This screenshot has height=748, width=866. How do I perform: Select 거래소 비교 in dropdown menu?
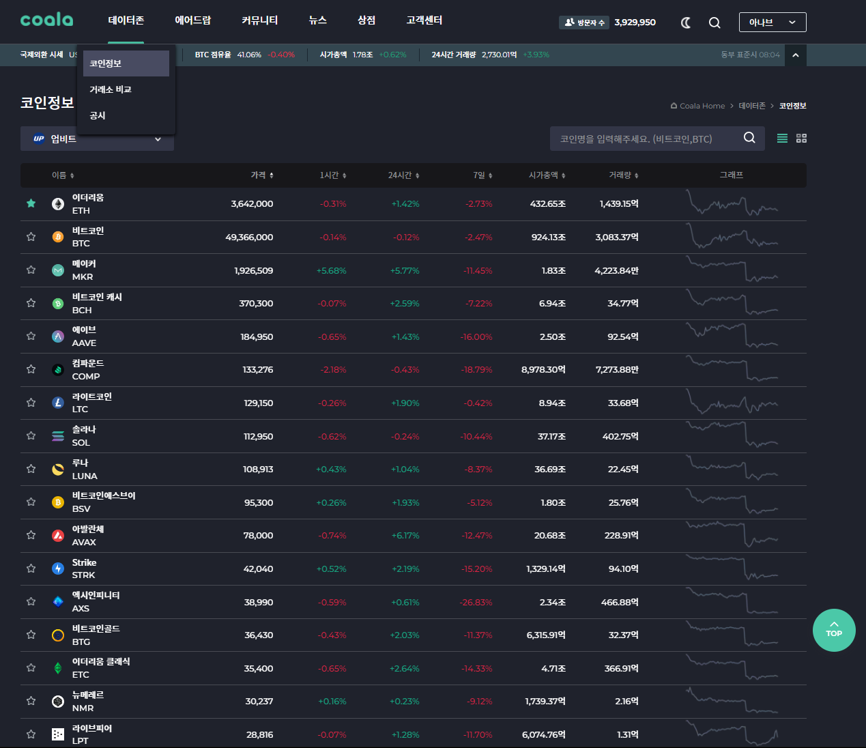point(126,89)
